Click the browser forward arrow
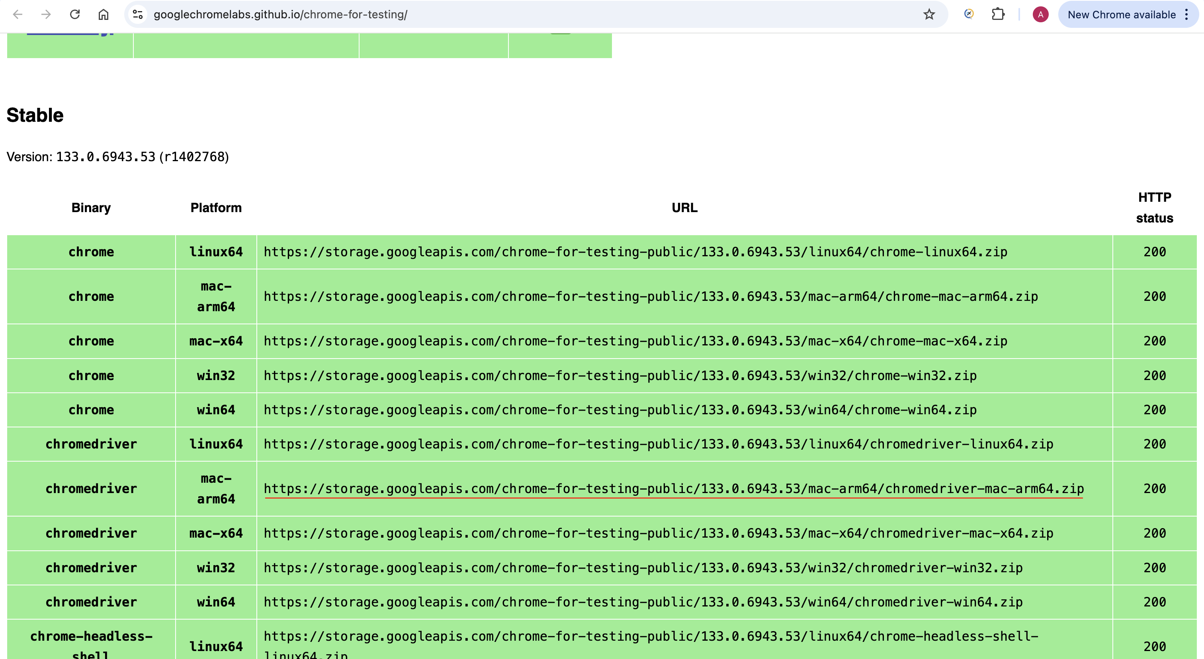This screenshot has width=1204, height=659. pyautogui.click(x=46, y=14)
